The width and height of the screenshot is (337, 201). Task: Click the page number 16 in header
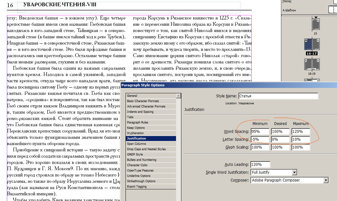10,5
